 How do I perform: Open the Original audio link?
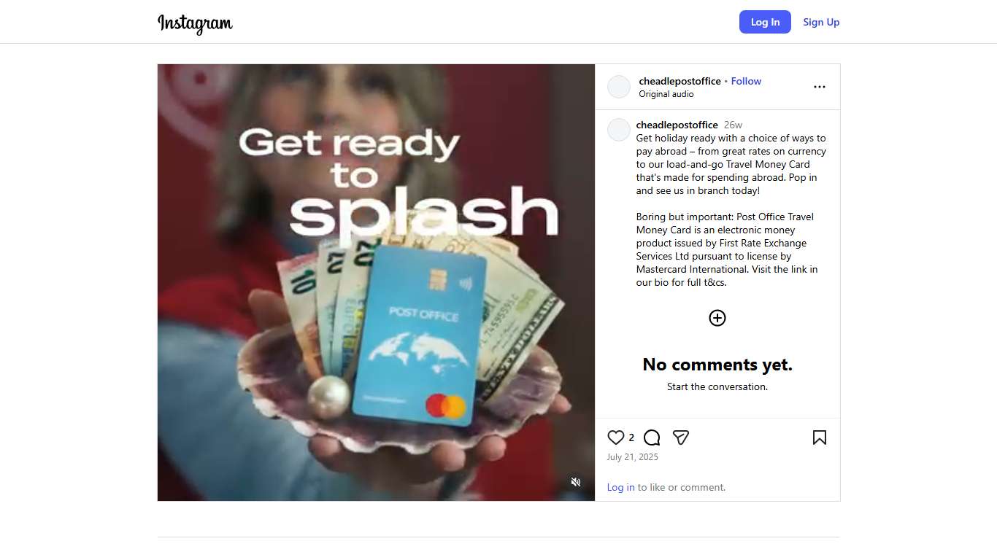click(666, 94)
